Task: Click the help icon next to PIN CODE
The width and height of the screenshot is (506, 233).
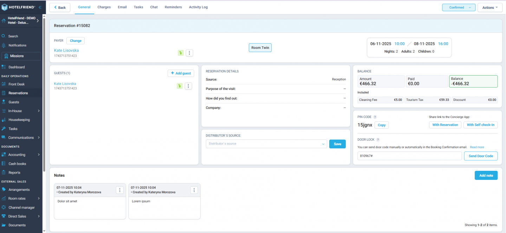Action: pyautogui.click(x=375, y=117)
